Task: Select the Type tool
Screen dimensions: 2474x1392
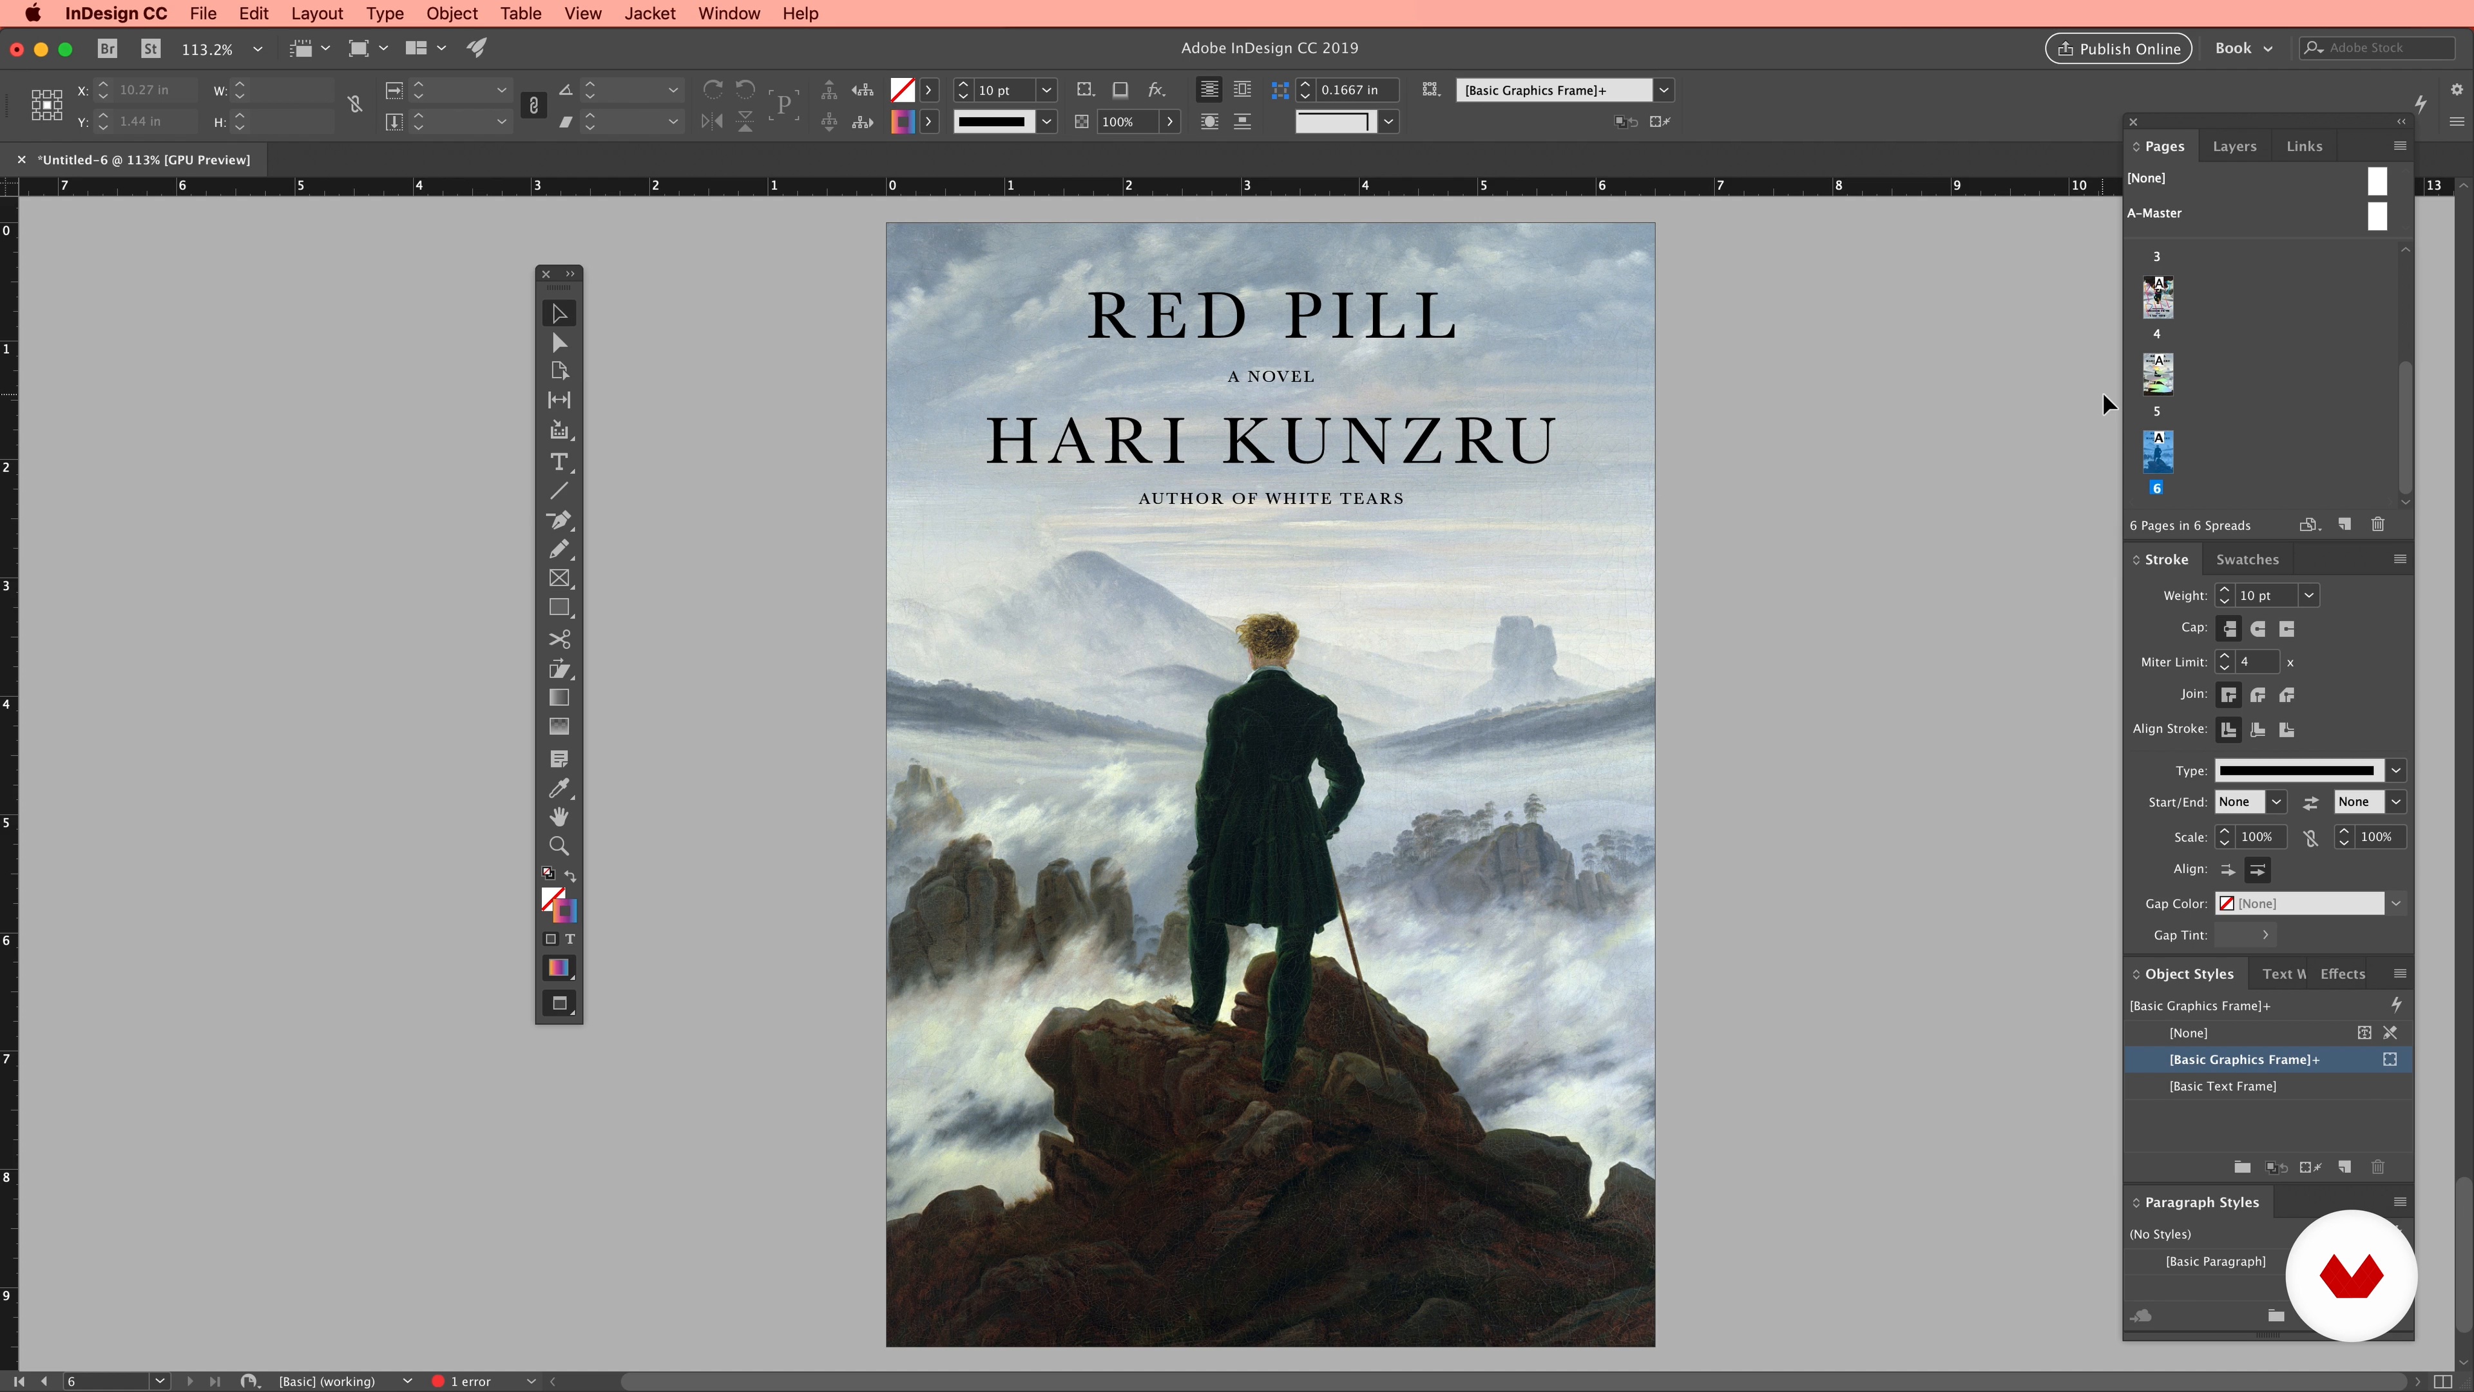Action: tap(559, 462)
